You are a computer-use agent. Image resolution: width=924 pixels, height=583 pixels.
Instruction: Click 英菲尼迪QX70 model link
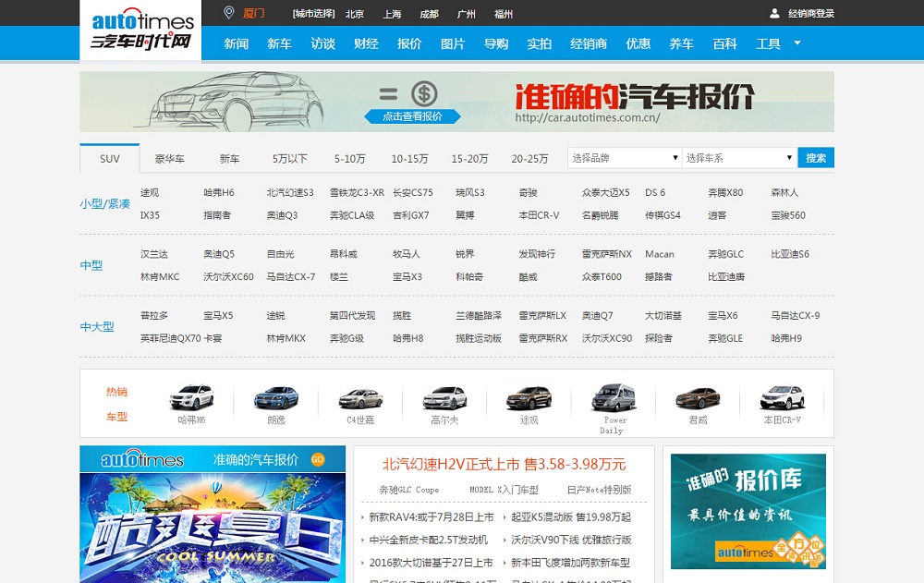pos(170,338)
